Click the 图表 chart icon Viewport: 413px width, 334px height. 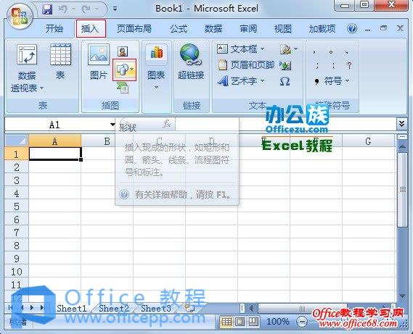[157, 53]
